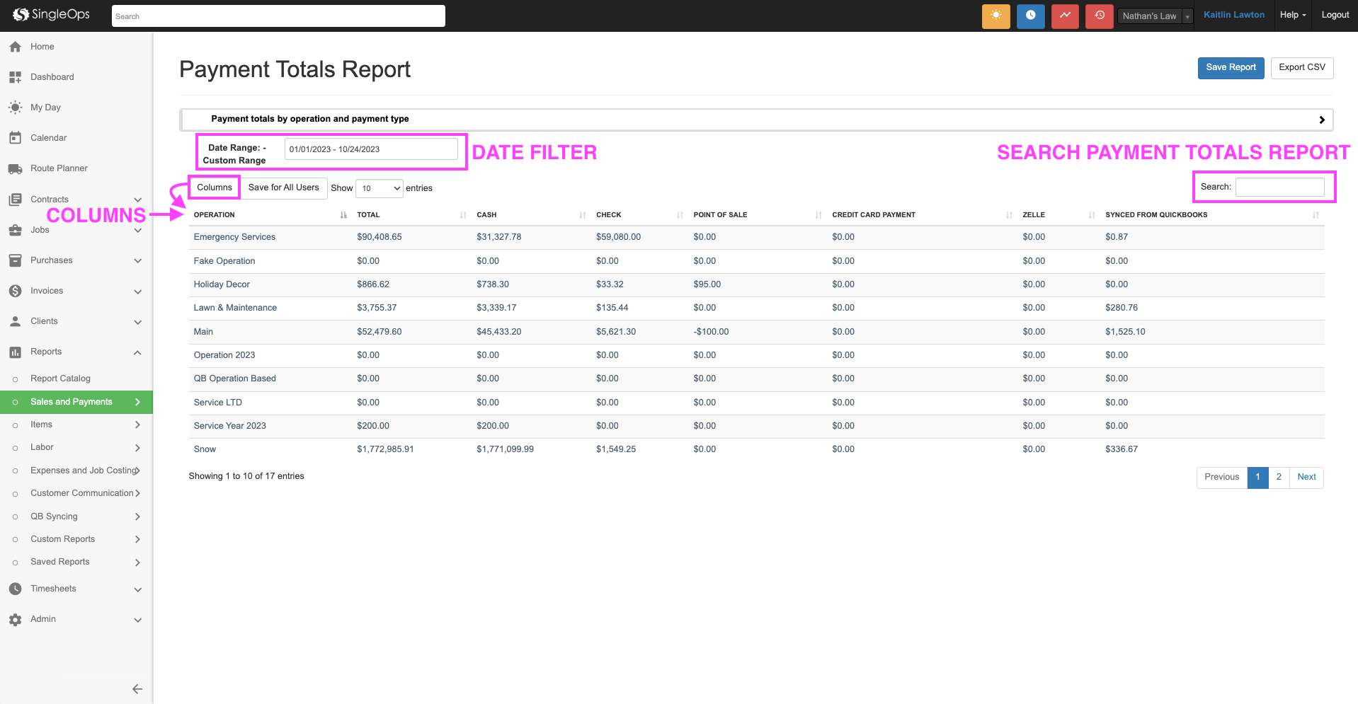Open My Day from the sidebar

[45, 108]
